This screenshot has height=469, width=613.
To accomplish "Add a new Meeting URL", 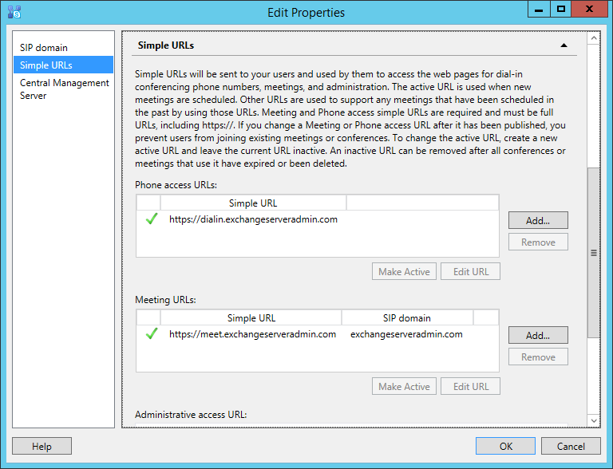I will [538, 335].
